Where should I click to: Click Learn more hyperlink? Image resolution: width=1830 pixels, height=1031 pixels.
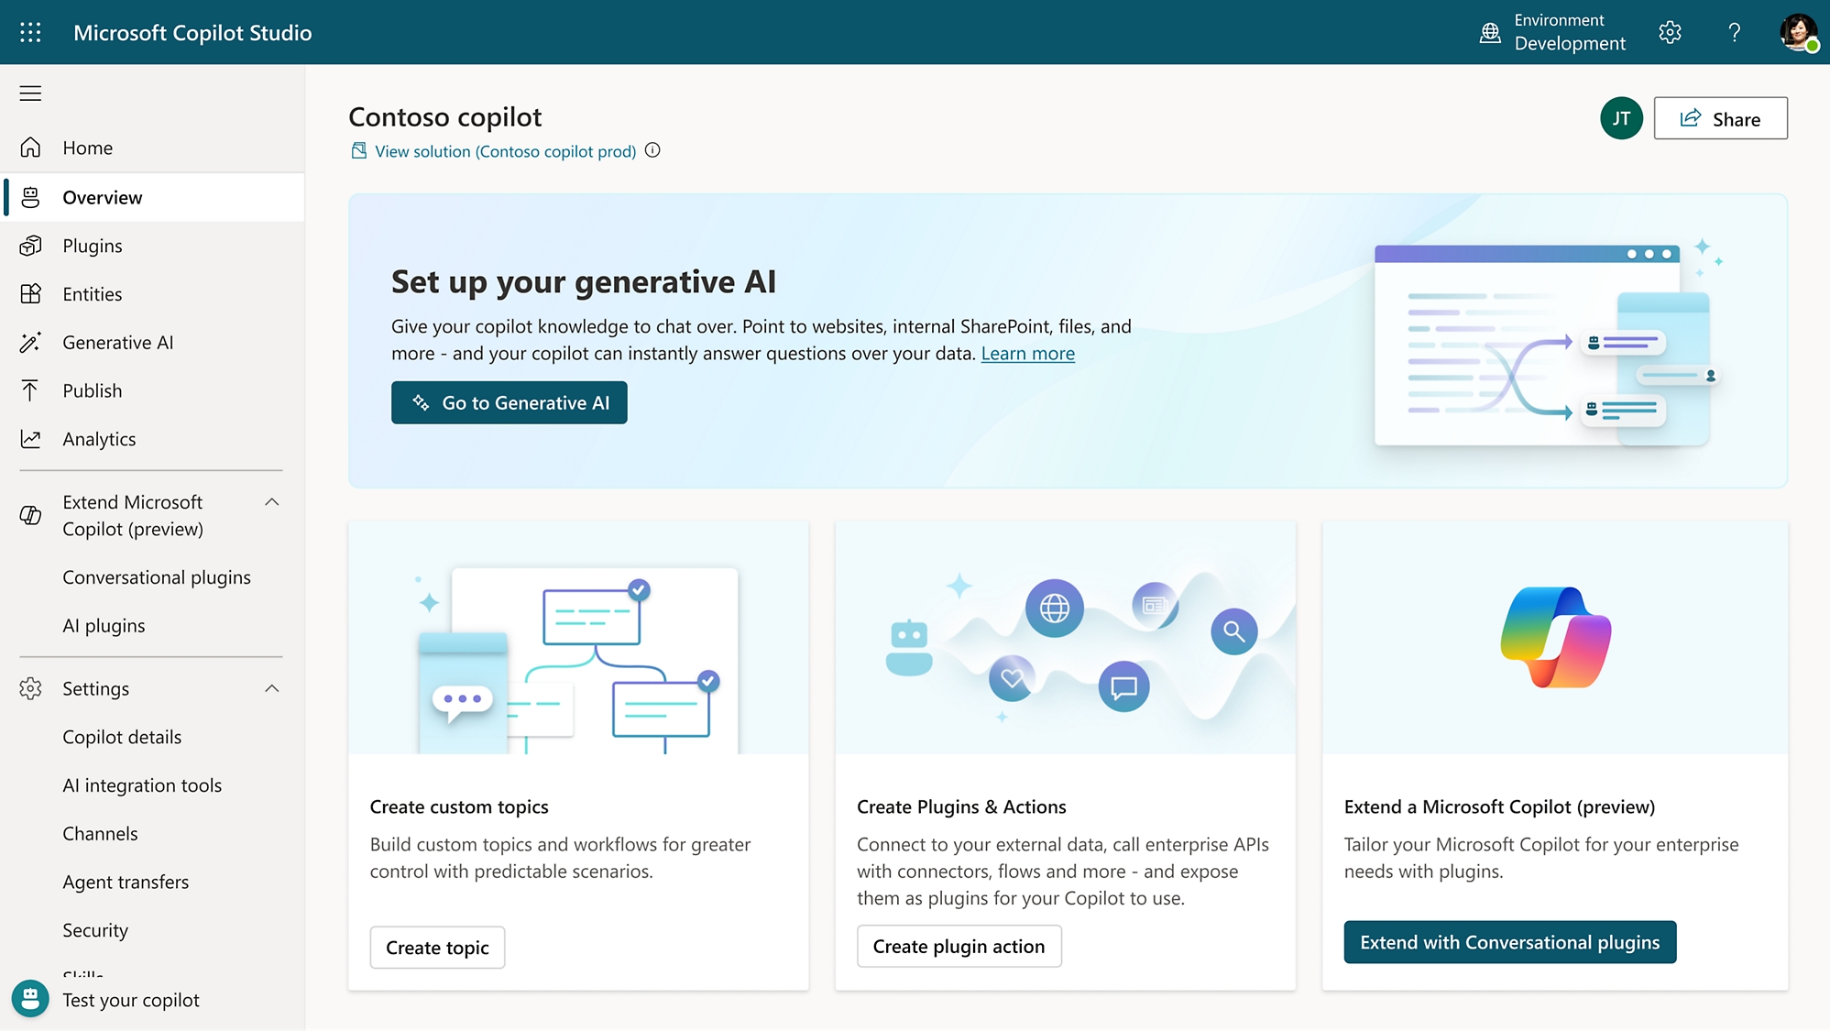coord(1028,351)
